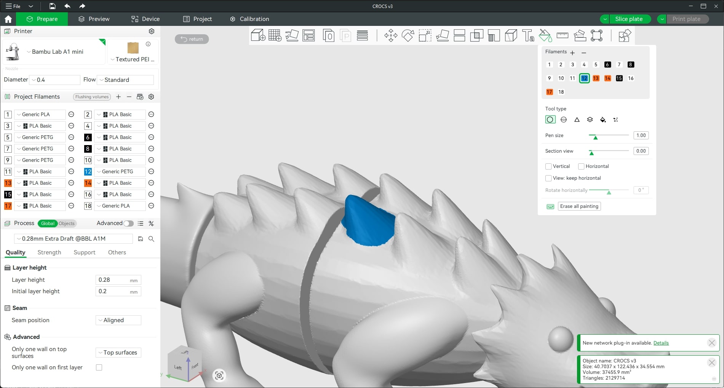724x388 pixels.
Task: Open the Textured PEI plate dropdown
Action: [133, 59]
